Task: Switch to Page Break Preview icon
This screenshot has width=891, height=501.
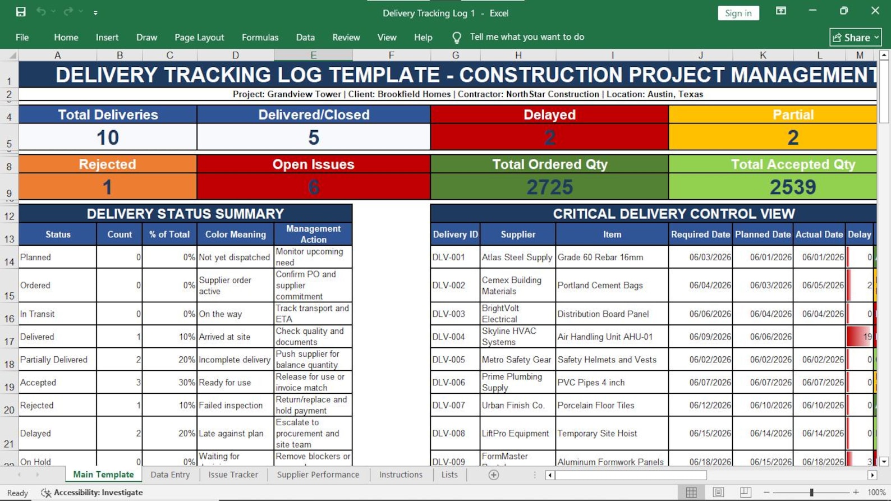Action: click(745, 492)
